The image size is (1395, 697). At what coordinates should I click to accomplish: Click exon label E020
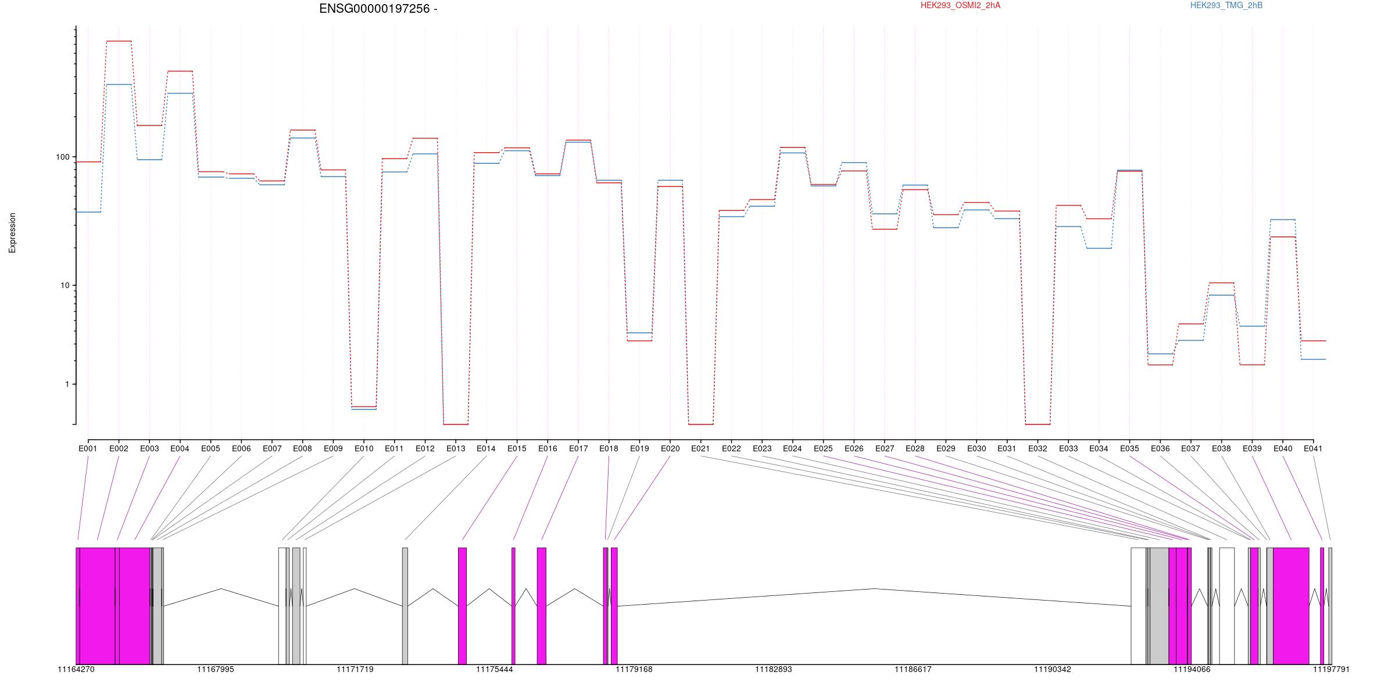click(x=670, y=449)
